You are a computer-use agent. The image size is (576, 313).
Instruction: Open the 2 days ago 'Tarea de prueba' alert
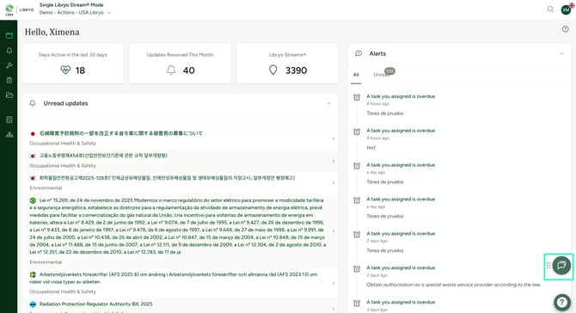pos(401,242)
